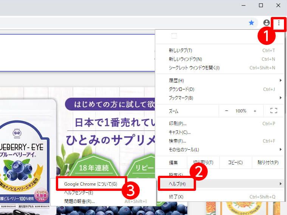Screen dimensions: 287x215
Task: Open a シークレット ウィンドウ incognito window
Action: point(194,68)
